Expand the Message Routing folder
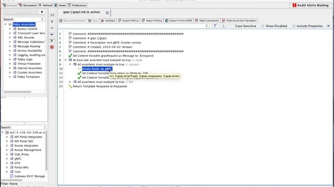Image resolution: width=334 pixels, height=187 pixels. coord(10,46)
